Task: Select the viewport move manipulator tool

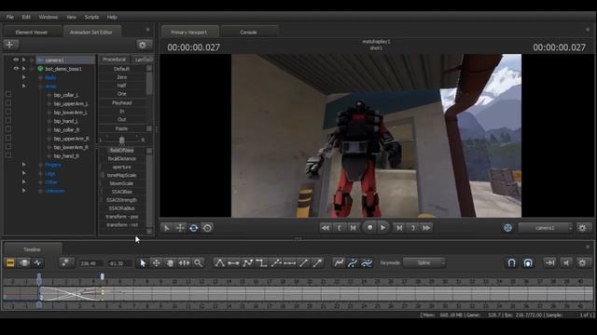Action: pyautogui.click(x=180, y=228)
